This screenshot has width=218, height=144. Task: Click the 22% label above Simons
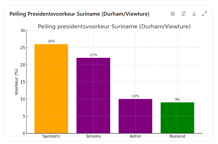[x=93, y=55]
